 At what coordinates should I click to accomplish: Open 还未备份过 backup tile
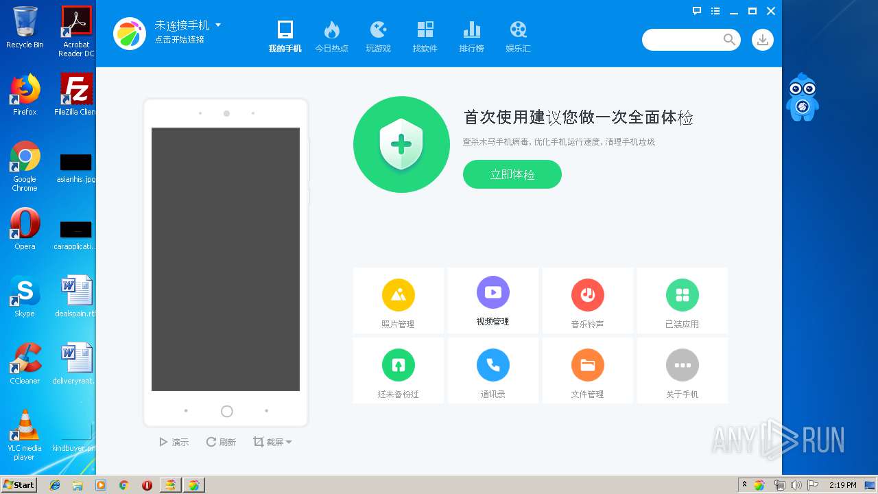(399, 371)
